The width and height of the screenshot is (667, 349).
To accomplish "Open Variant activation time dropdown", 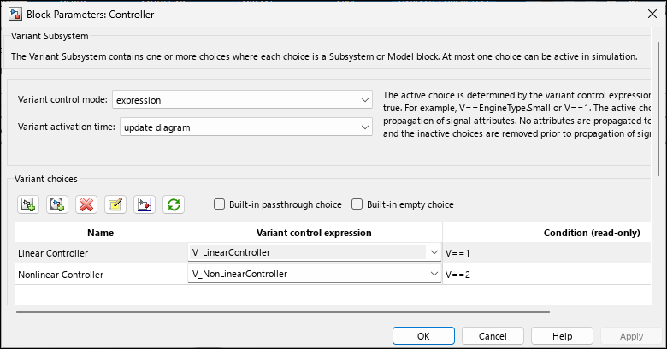I will tap(246, 127).
